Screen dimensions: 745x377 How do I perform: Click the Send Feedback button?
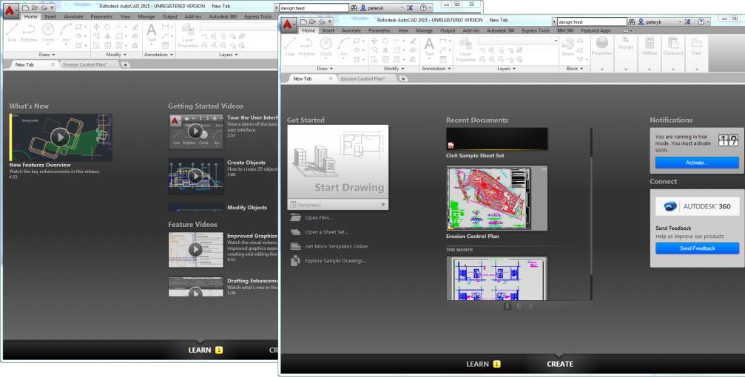tap(697, 248)
